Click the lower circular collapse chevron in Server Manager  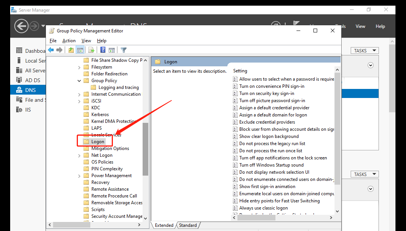371,189
